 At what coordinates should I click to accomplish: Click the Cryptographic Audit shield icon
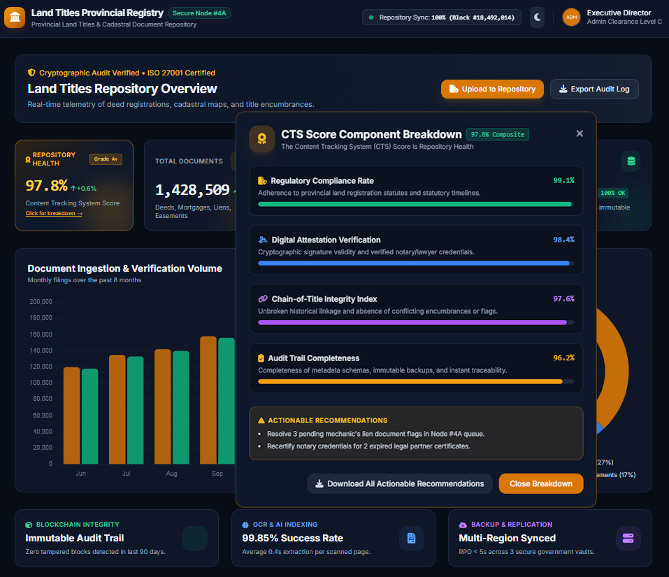(31, 73)
